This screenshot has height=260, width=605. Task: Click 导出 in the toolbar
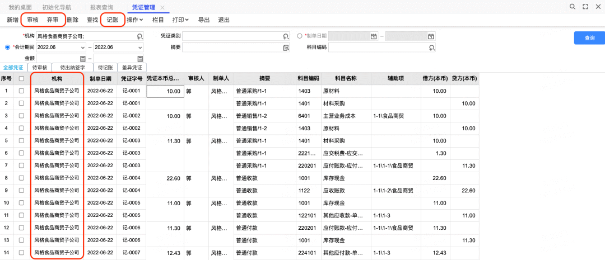(204, 20)
